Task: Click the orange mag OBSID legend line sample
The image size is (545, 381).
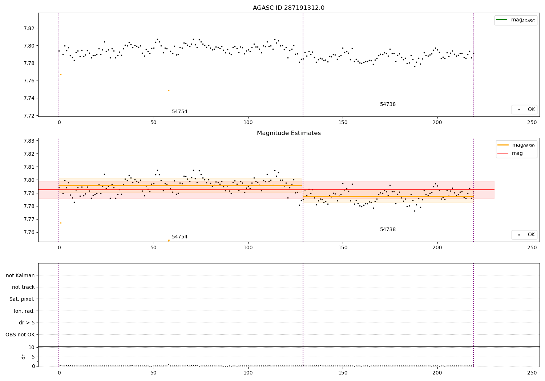Action: pos(503,145)
